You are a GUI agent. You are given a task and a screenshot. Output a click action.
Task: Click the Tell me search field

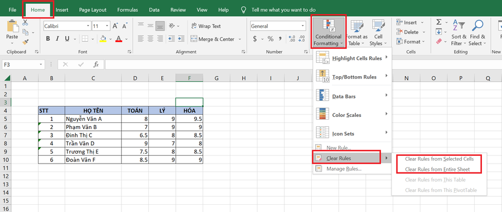coord(283,10)
